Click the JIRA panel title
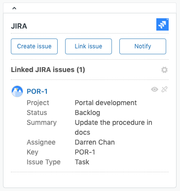Screen dimensions: 180x191 pyautogui.click(x=19, y=26)
